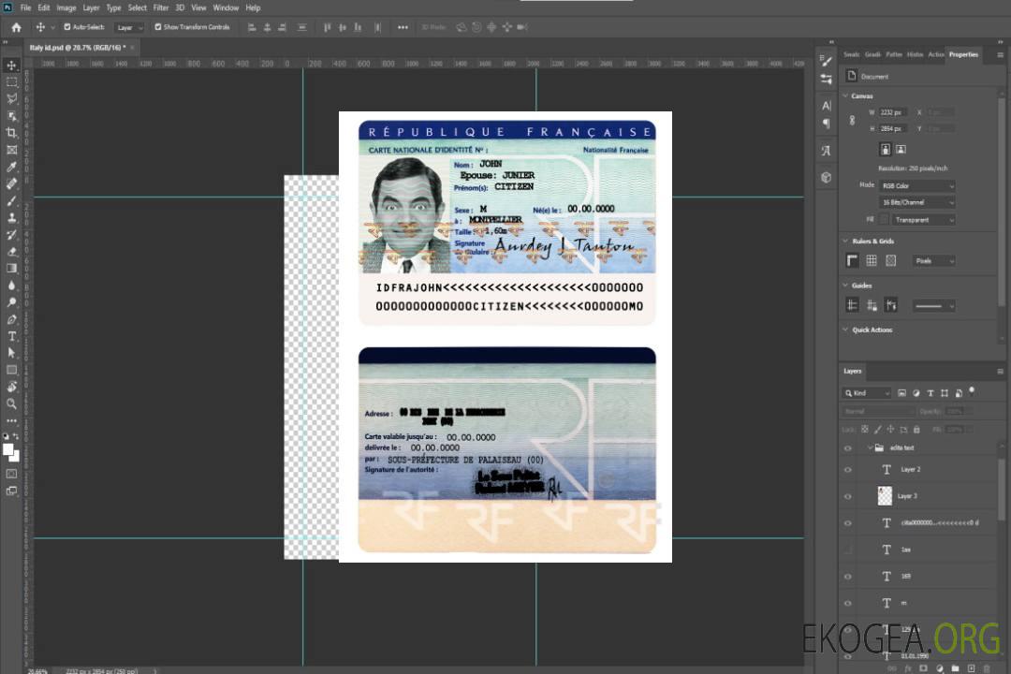
Task: Uncheck the Auto-Select checkbox
Action: click(67, 27)
